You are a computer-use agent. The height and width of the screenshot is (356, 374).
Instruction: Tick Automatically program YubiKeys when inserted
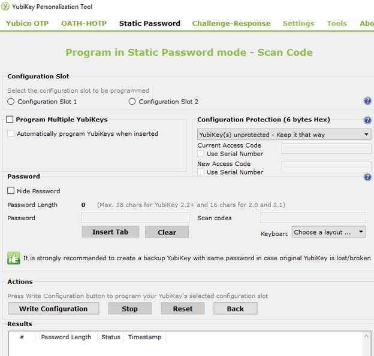[x=11, y=133]
